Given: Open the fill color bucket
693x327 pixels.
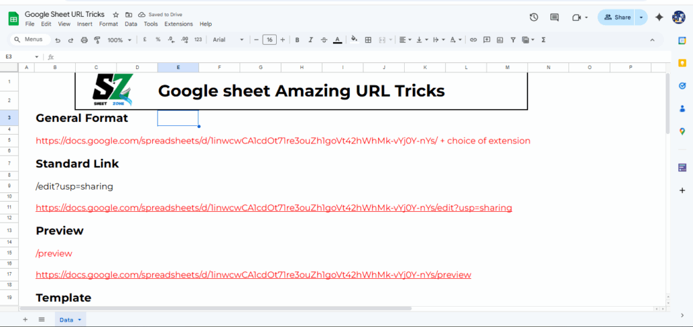Looking at the screenshot, I should coord(354,39).
